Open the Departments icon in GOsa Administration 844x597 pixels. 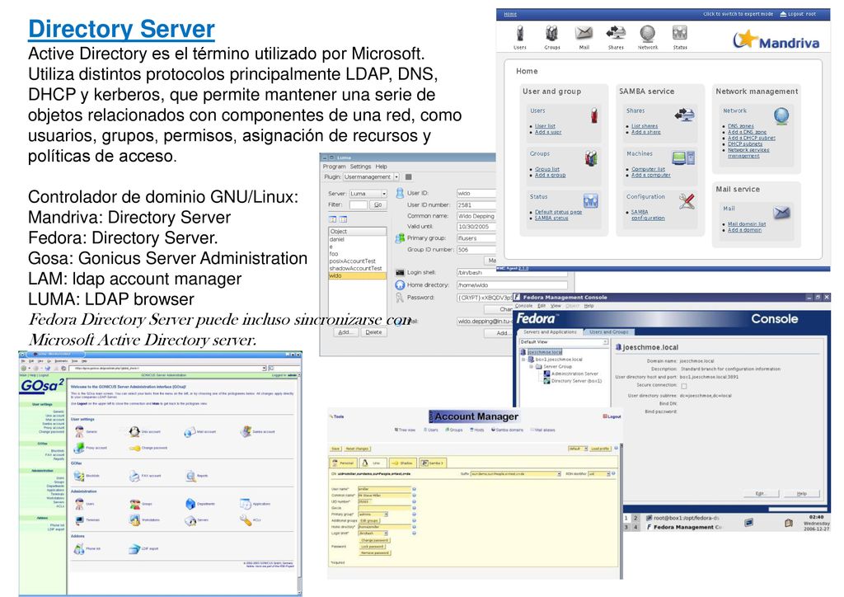tap(190, 504)
